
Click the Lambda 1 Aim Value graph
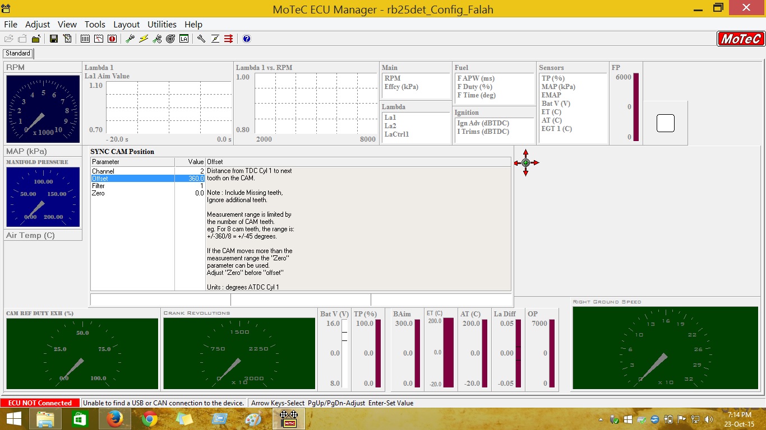pyautogui.click(x=168, y=107)
